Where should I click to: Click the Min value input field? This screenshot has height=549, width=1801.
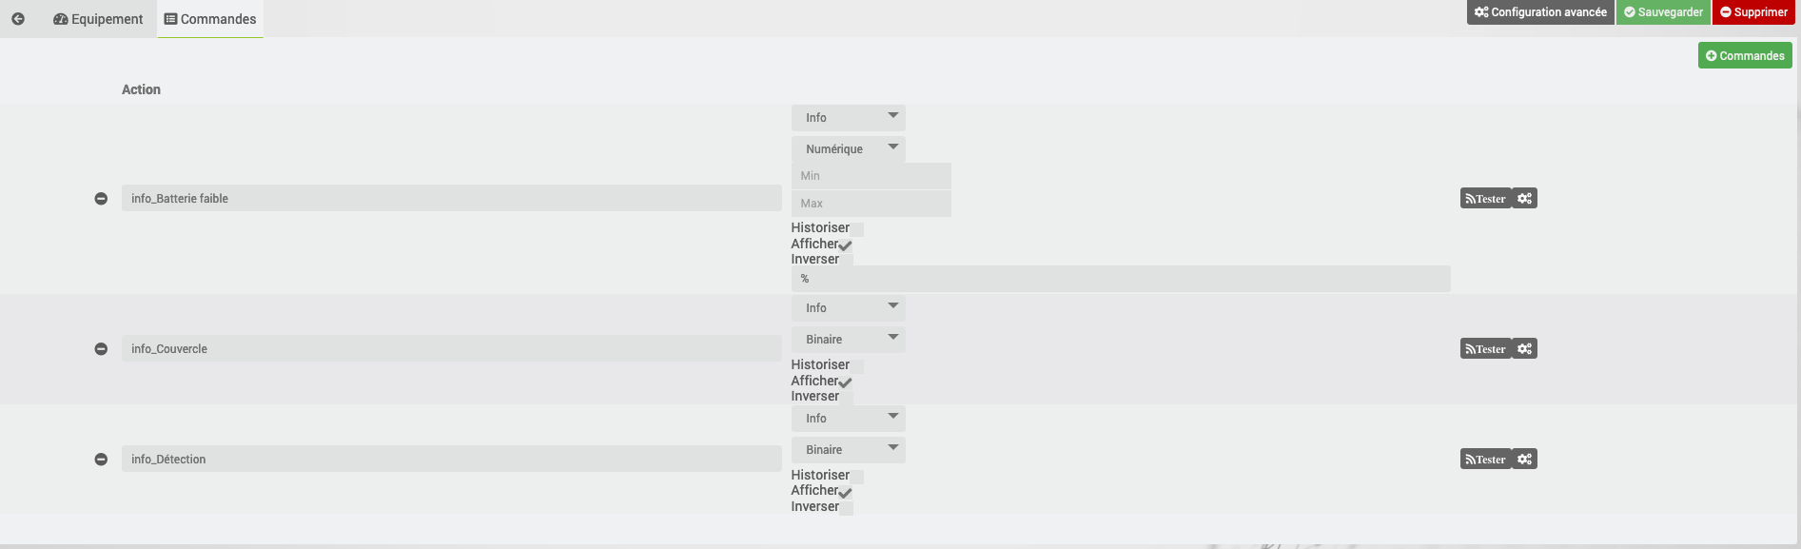(871, 176)
